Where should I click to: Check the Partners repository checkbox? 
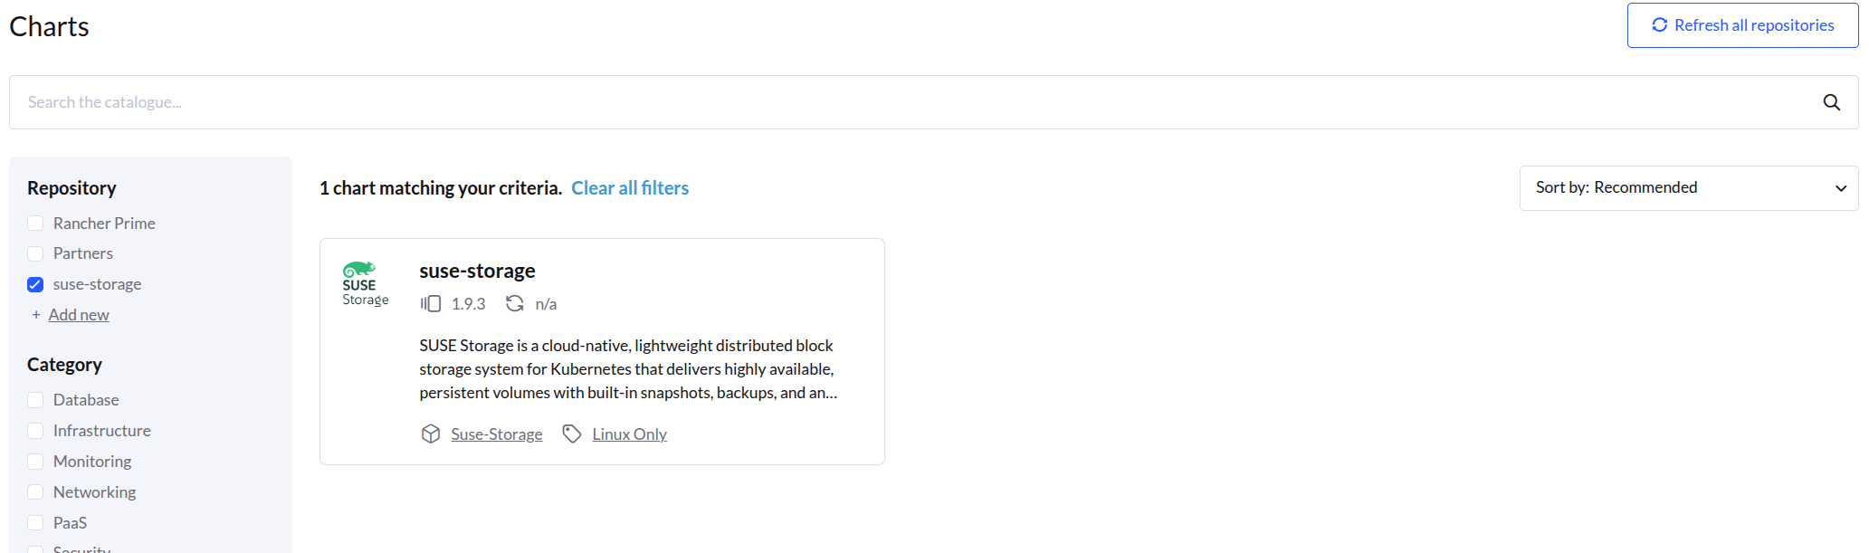pos(35,253)
